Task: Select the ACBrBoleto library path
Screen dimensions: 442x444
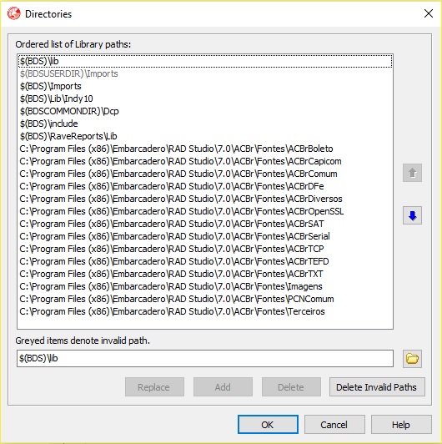Action: pos(205,149)
